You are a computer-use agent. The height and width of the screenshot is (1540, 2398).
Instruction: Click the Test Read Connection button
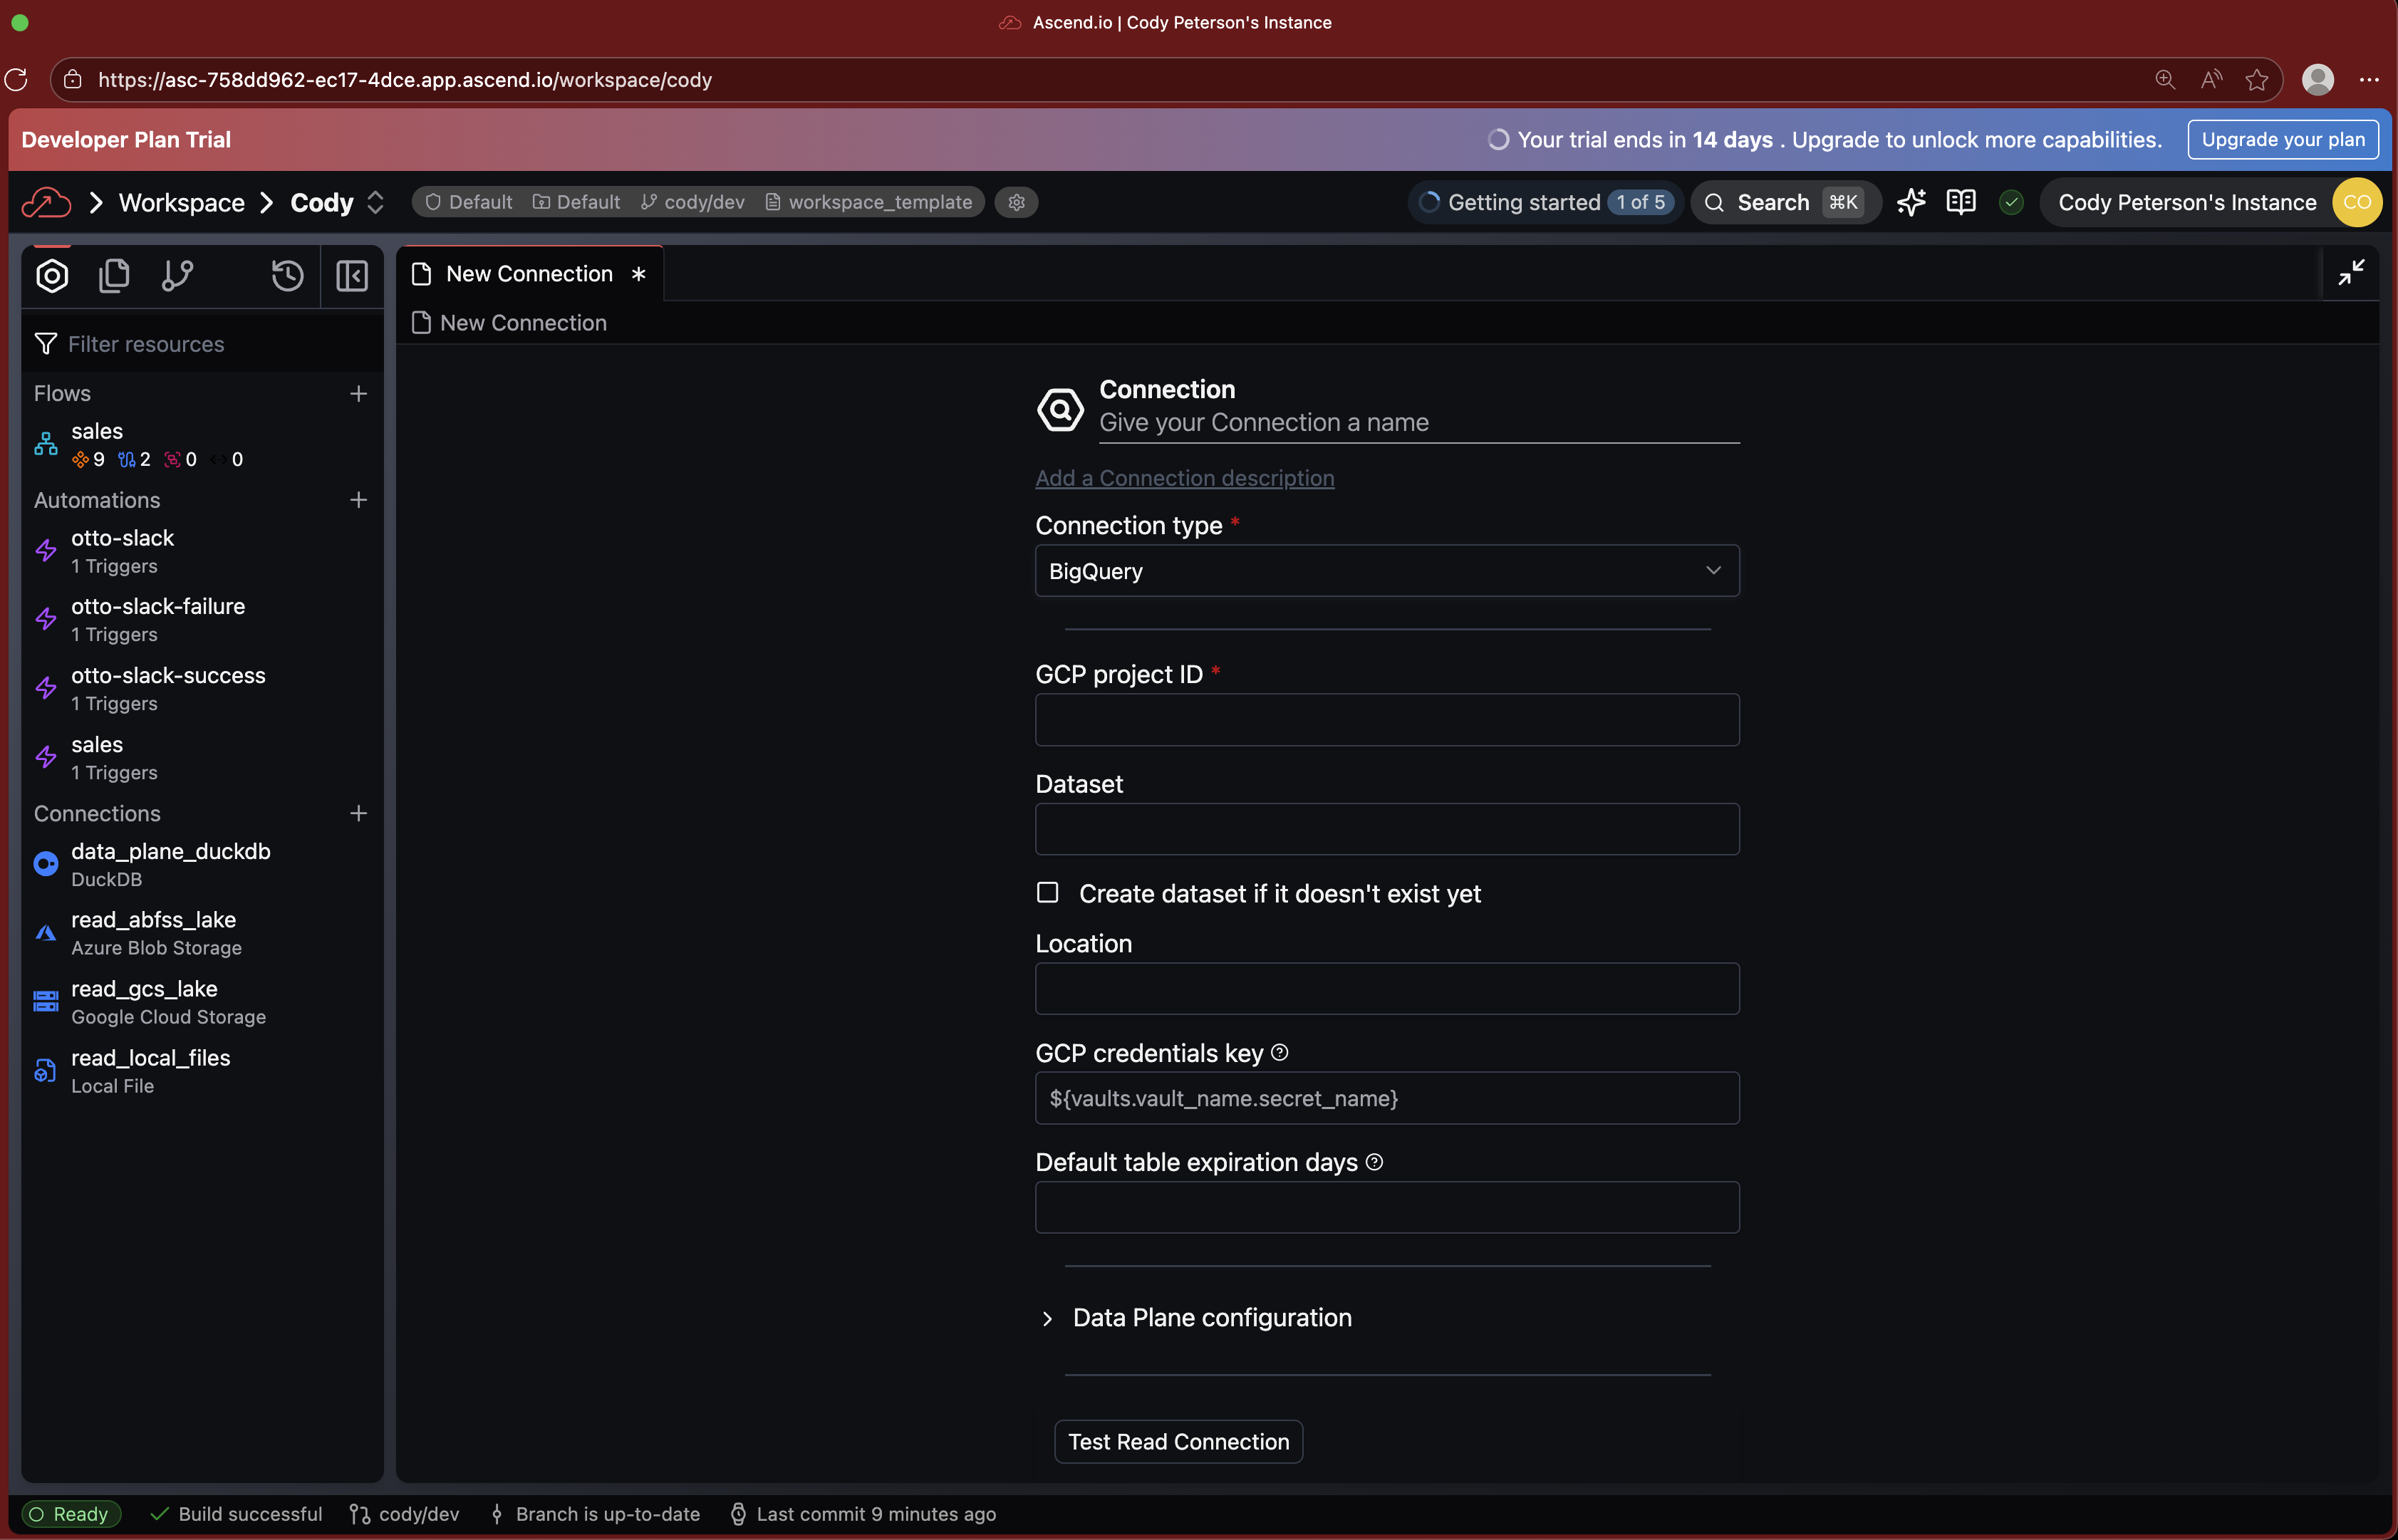[x=1177, y=1441]
